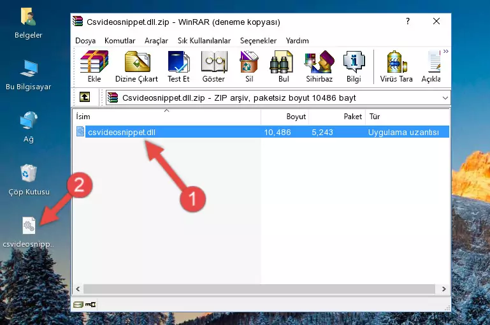The height and width of the screenshot is (325, 490).
Task: Click the Bul (Find) binoculars icon
Action: click(x=283, y=66)
